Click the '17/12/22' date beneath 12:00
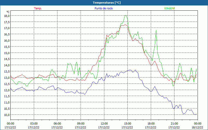The width and height of the screenshot is (208, 130). click(104, 127)
